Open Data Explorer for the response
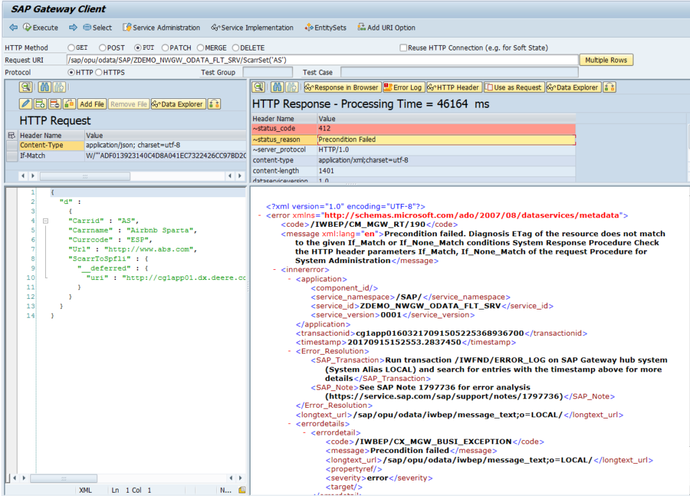The width and height of the screenshot is (690, 496). (573, 87)
